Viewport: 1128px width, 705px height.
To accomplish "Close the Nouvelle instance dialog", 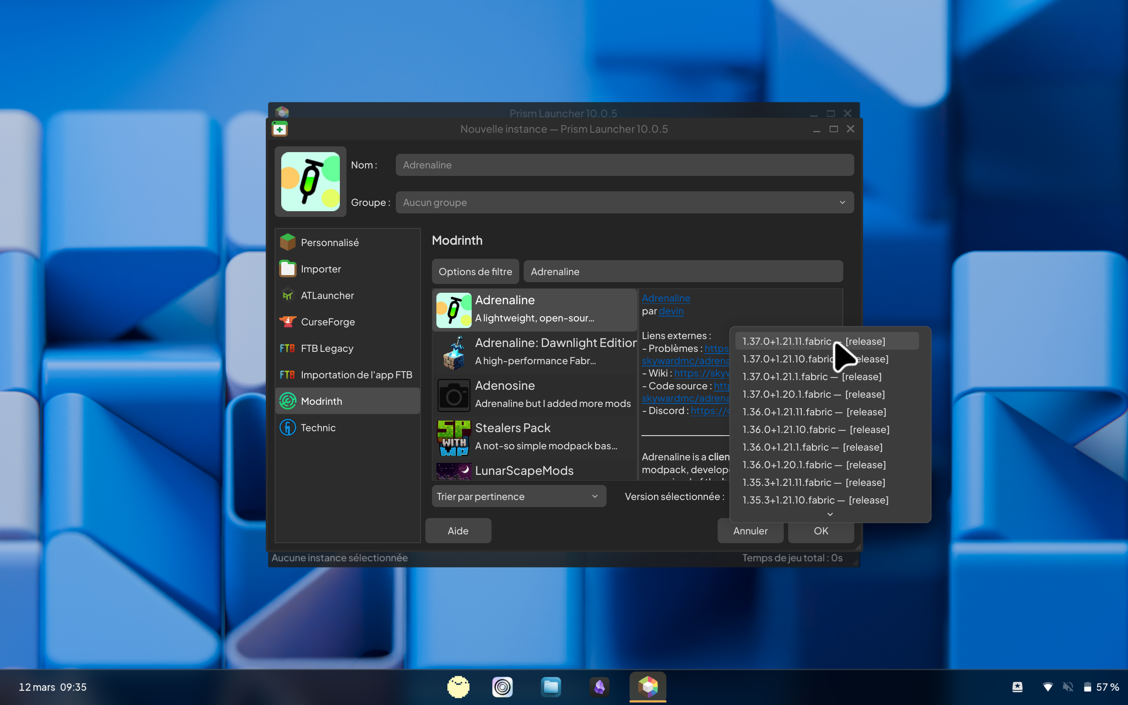I will tap(851, 129).
